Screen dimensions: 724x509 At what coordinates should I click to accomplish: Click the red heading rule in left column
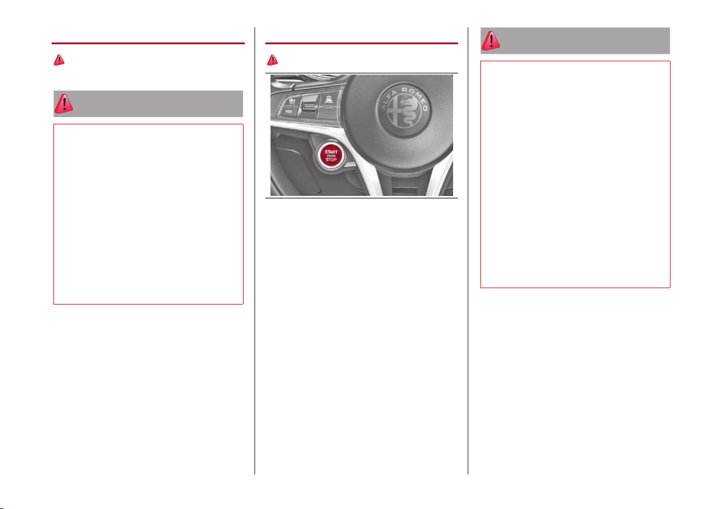148,43
